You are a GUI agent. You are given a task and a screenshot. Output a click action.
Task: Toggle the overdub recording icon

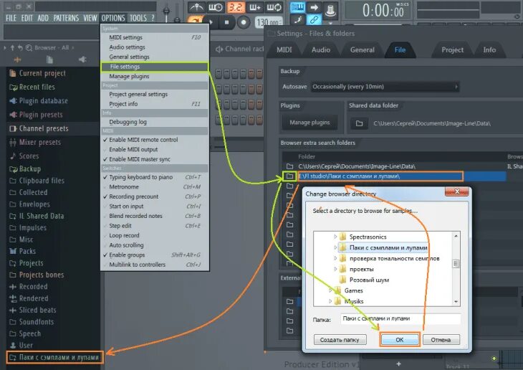255,7
